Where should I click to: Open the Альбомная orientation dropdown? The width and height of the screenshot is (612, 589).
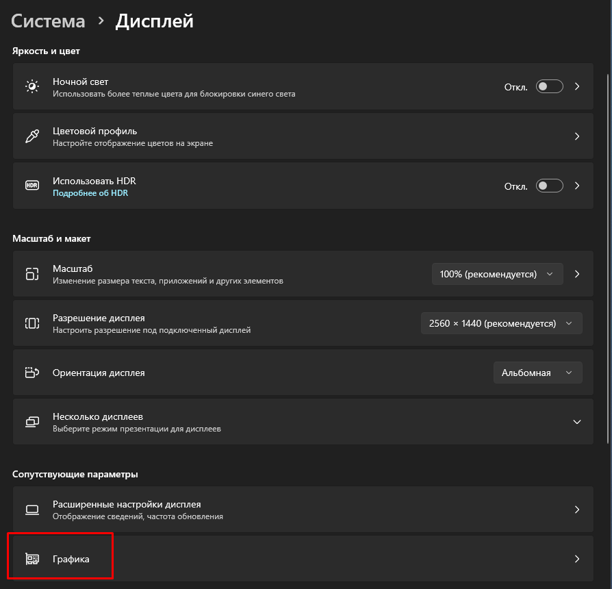coord(537,373)
